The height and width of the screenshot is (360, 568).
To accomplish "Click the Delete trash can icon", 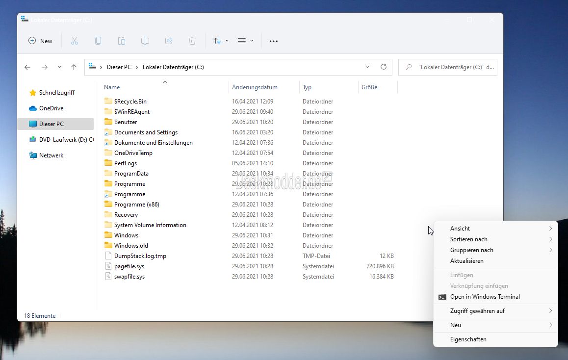I will pyautogui.click(x=192, y=41).
